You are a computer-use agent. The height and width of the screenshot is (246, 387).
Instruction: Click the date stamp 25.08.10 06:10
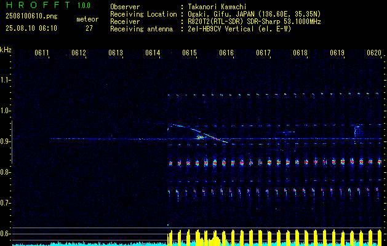[31, 28]
